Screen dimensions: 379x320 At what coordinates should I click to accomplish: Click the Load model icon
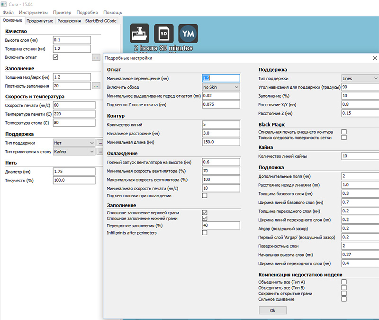click(x=140, y=33)
